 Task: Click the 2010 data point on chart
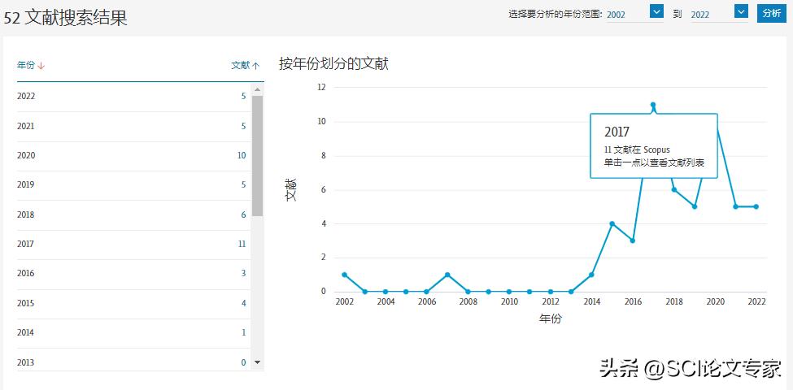[x=509, y=292]
